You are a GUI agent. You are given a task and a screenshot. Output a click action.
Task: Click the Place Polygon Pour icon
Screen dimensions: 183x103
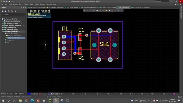[109, 11]
